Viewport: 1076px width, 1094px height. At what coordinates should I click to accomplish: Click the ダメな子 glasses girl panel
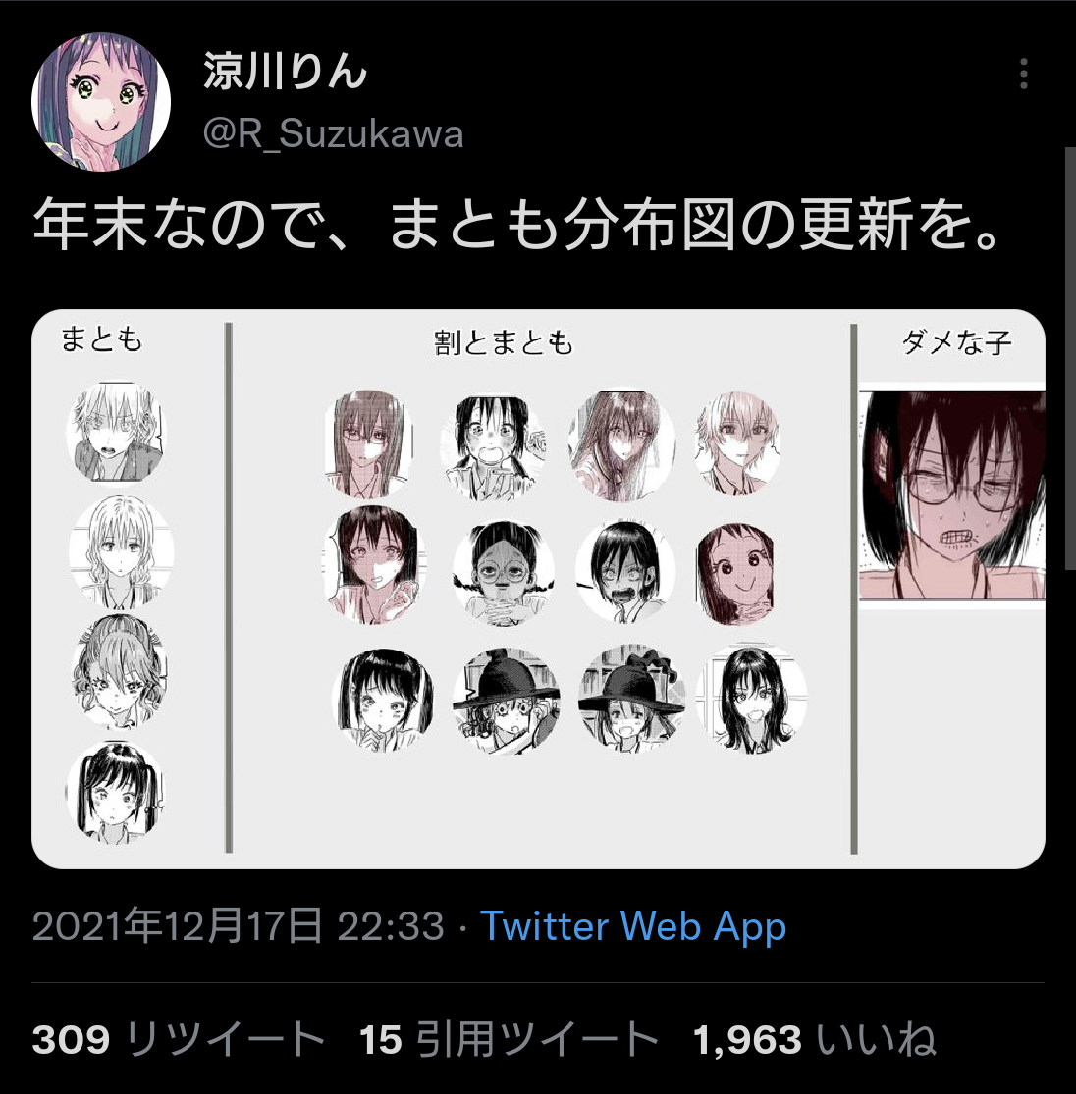tap(951, 494)
